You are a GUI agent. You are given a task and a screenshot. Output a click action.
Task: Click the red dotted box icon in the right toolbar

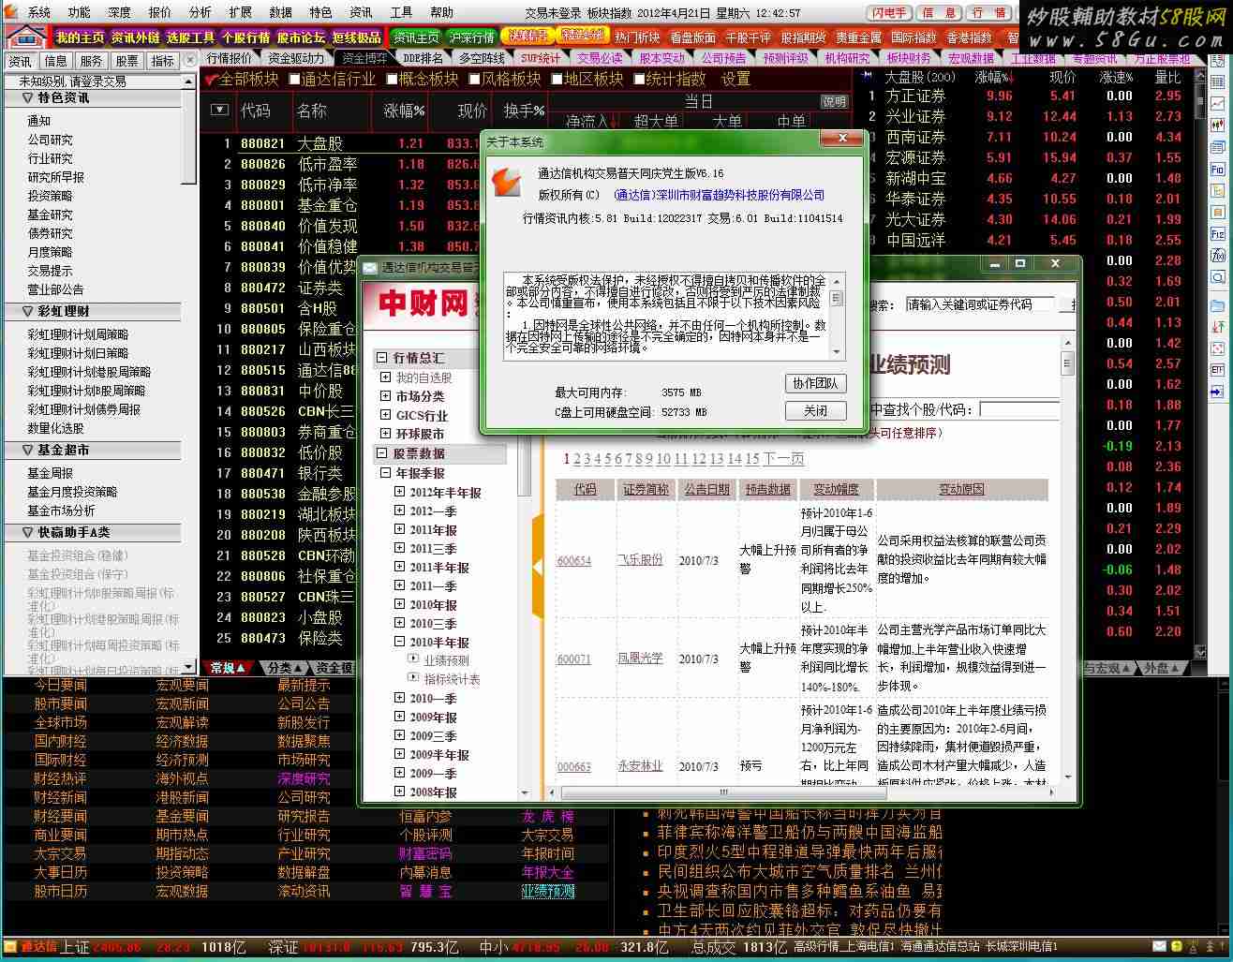1218,348
